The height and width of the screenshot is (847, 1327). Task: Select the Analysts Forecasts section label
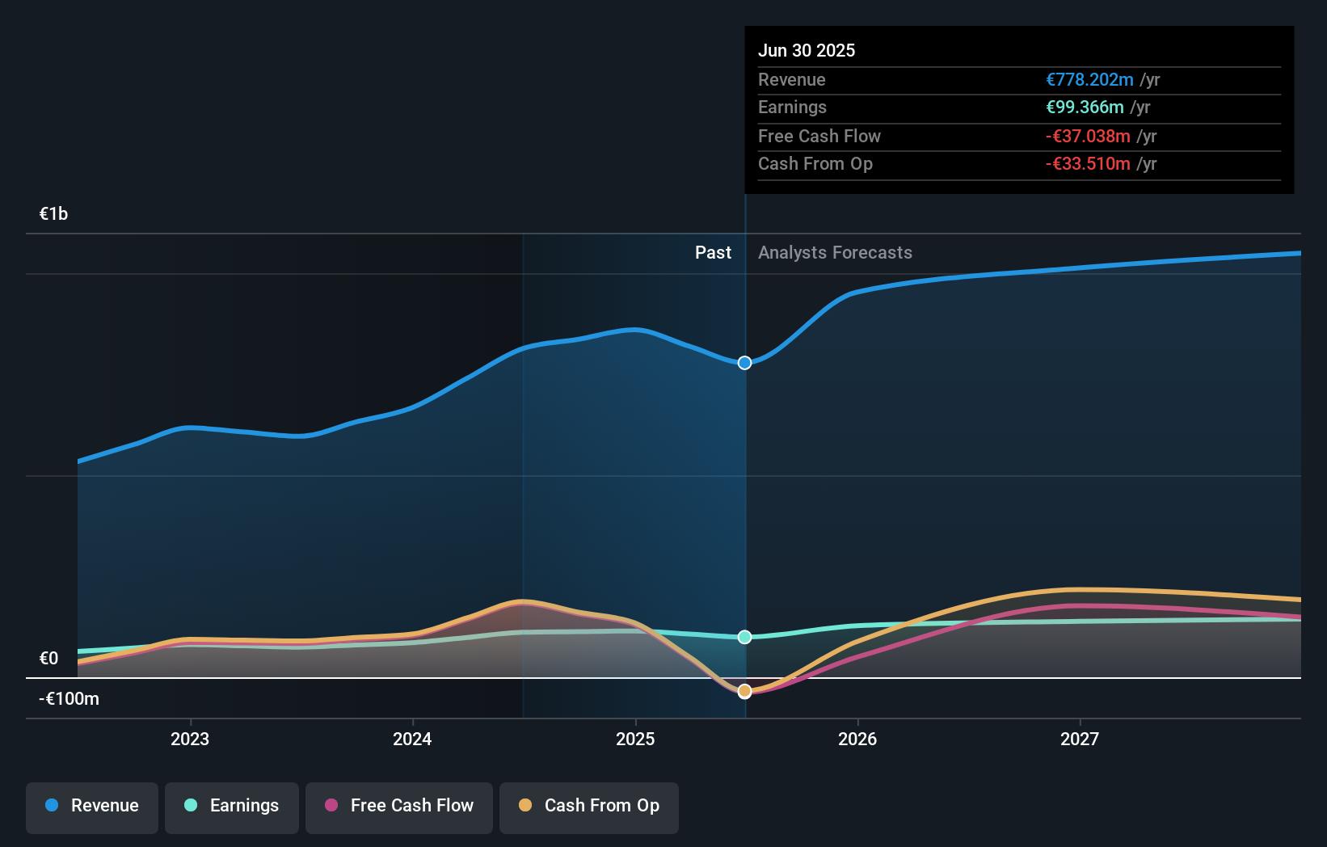(x=835, y=252)
